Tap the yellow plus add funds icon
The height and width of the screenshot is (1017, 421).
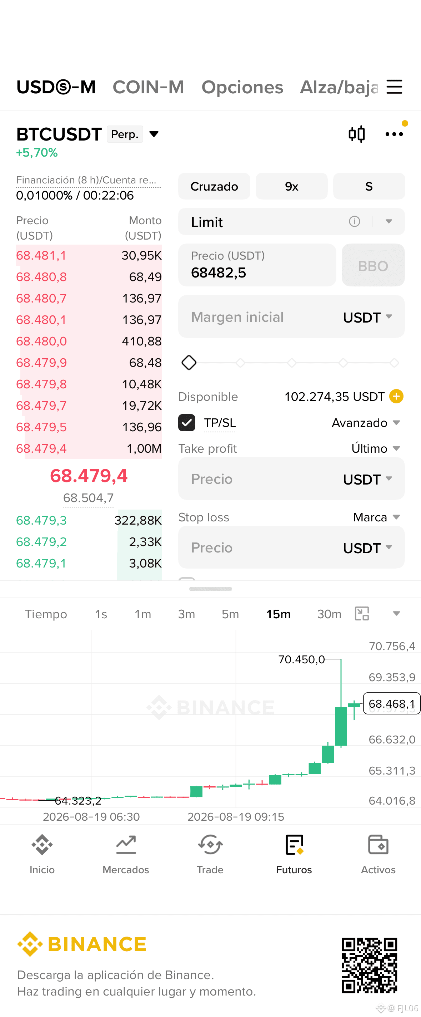(396, 396)
